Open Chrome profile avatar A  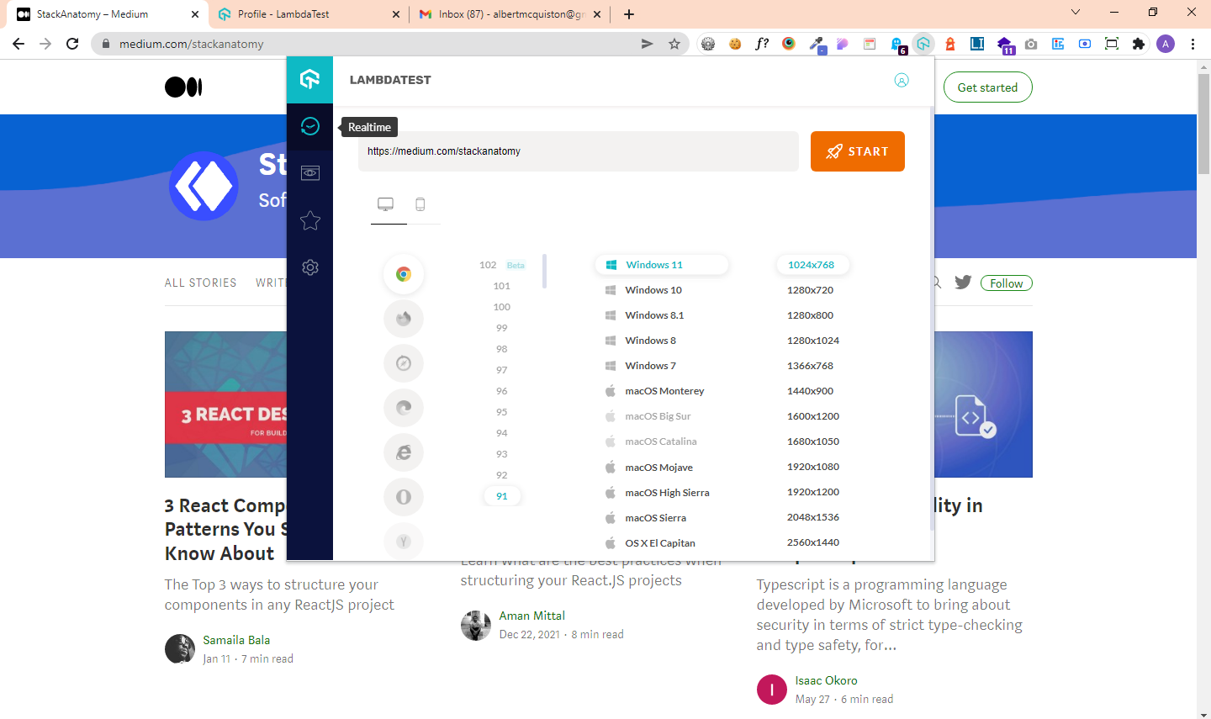[1166, 44]
